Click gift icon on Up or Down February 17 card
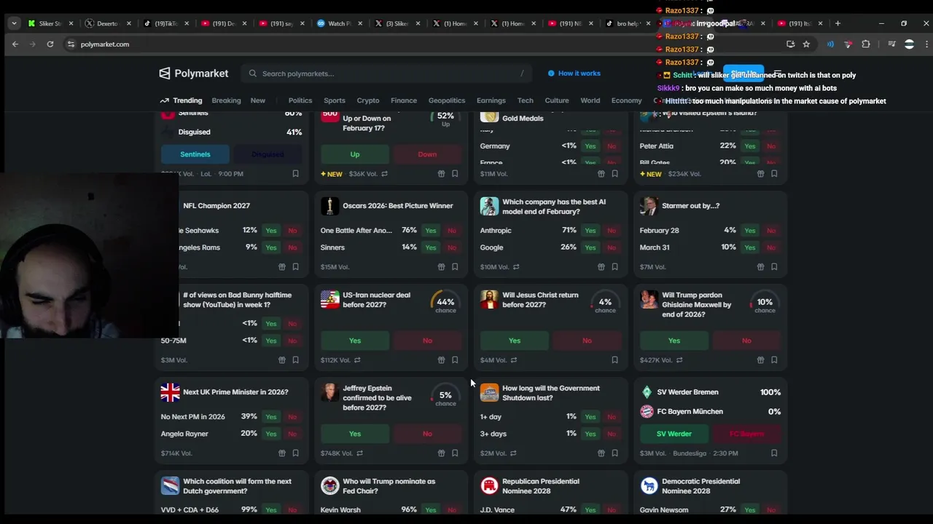 point(441,174)
